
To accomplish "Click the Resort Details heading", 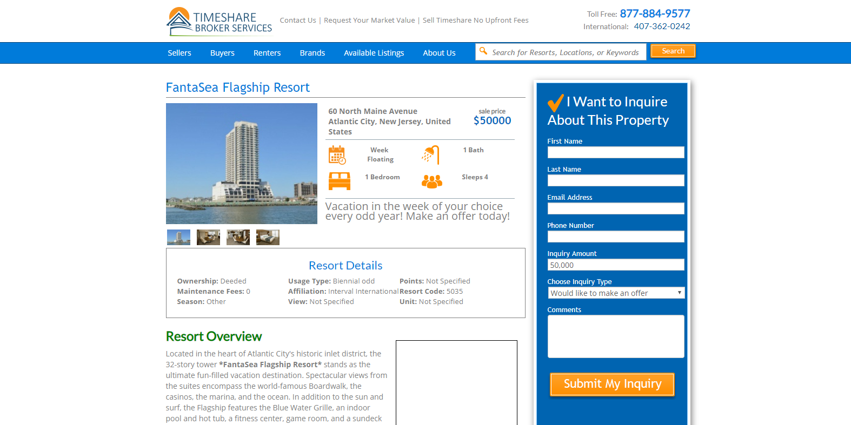I will coord(345,266).
